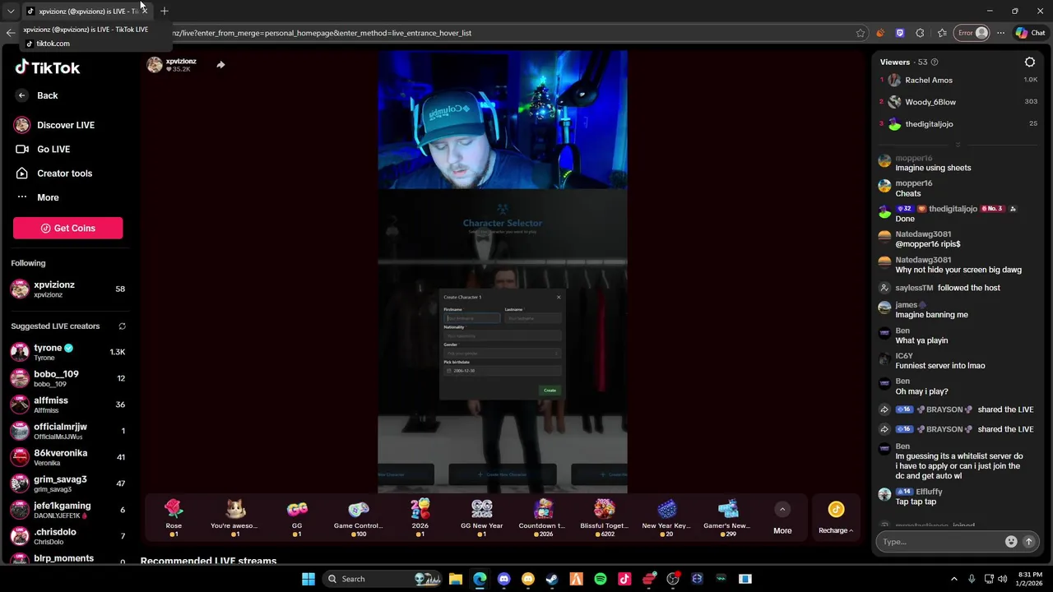Open Steam from taskbar
The image size is (1053, 592).
tap(552, 579)
